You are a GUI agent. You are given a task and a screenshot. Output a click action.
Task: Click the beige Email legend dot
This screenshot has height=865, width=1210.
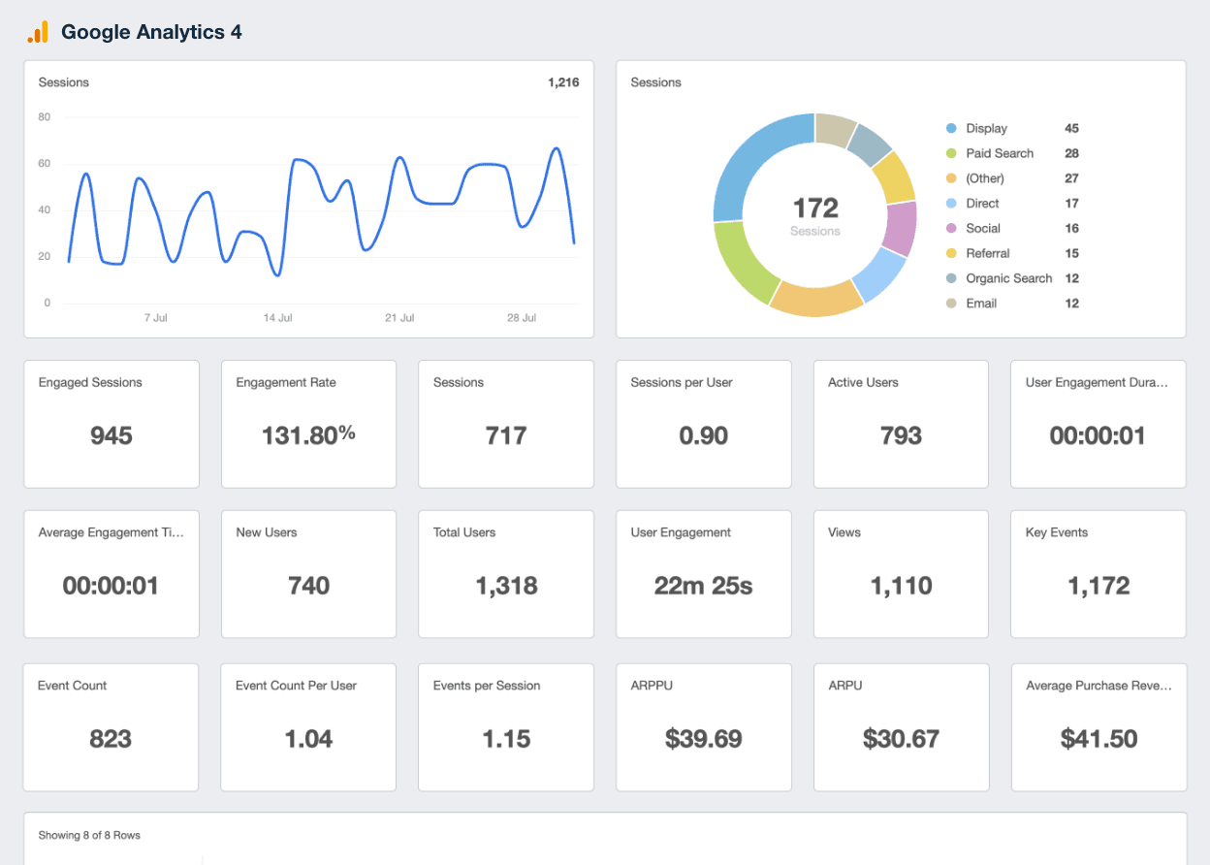pyautogui.click(x=951, y=304)
